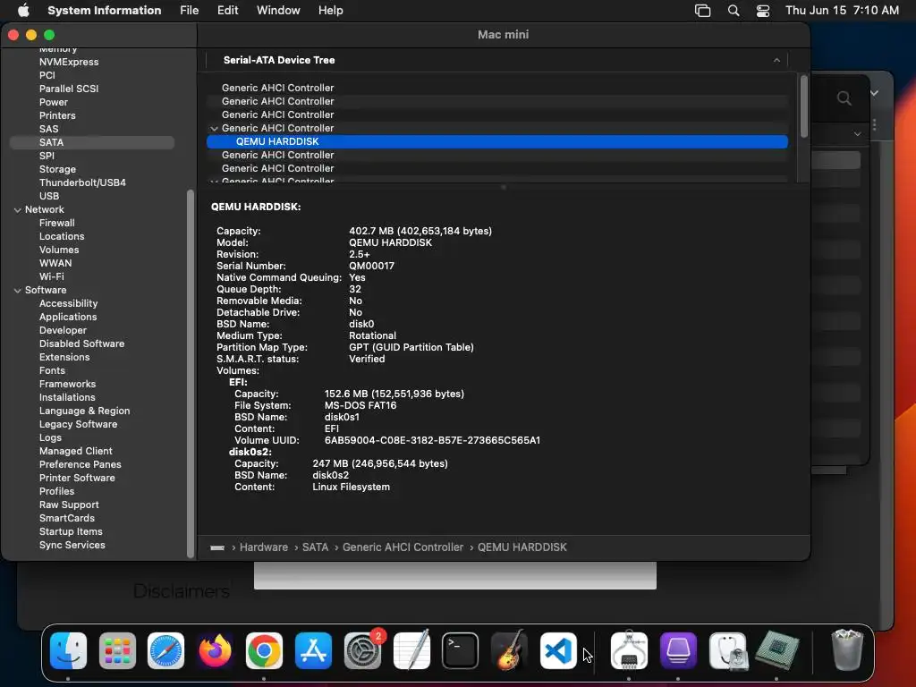Launch Firefox from the dock

[215, 650]
